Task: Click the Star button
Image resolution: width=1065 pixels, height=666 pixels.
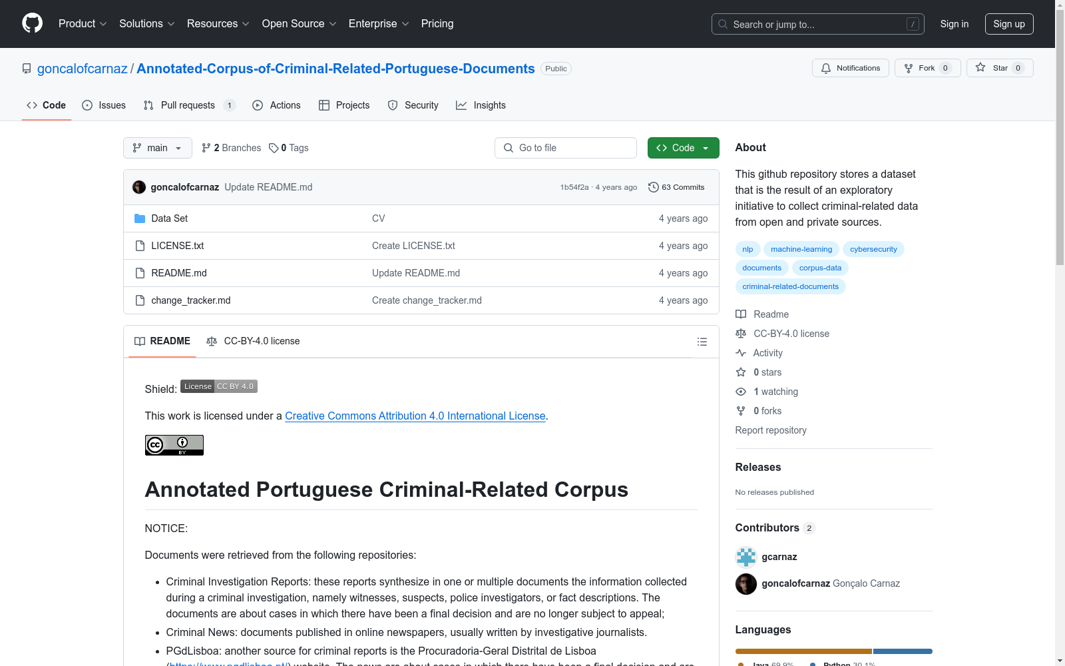Action: point(999,68)
